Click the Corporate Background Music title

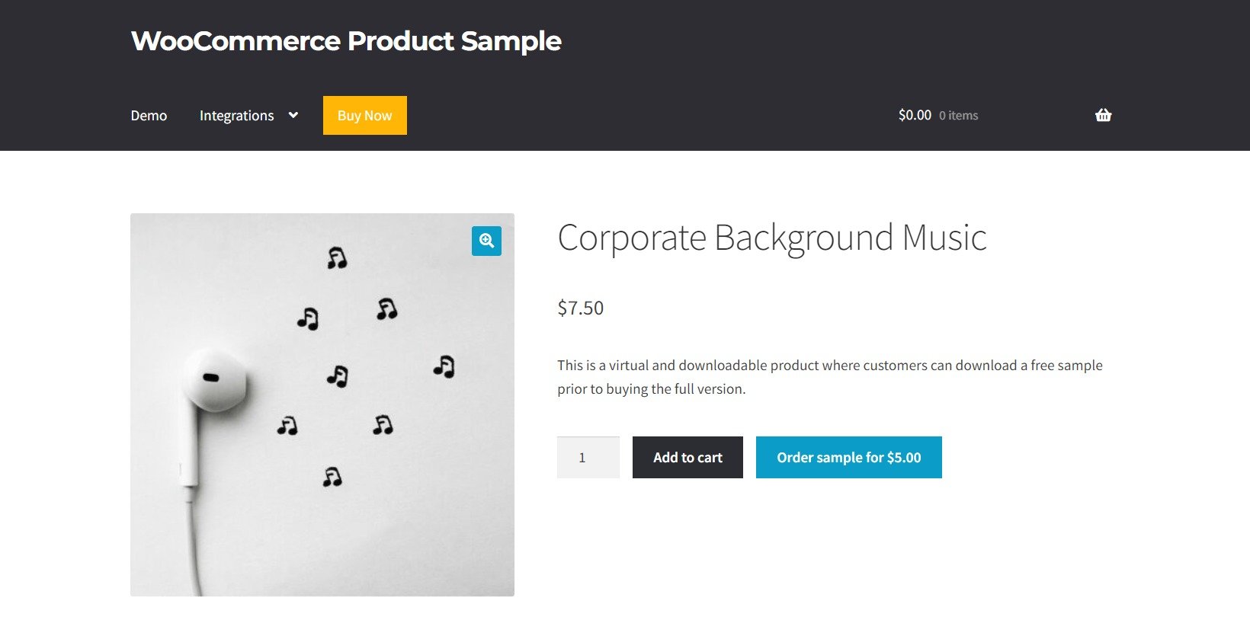772,237
